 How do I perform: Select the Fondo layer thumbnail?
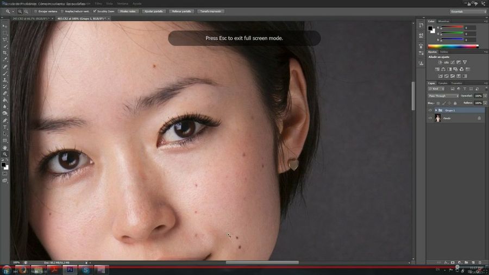[x=437, y=118]
